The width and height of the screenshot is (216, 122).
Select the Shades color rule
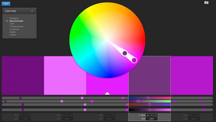pyautogui.click(x=13, y=32)
